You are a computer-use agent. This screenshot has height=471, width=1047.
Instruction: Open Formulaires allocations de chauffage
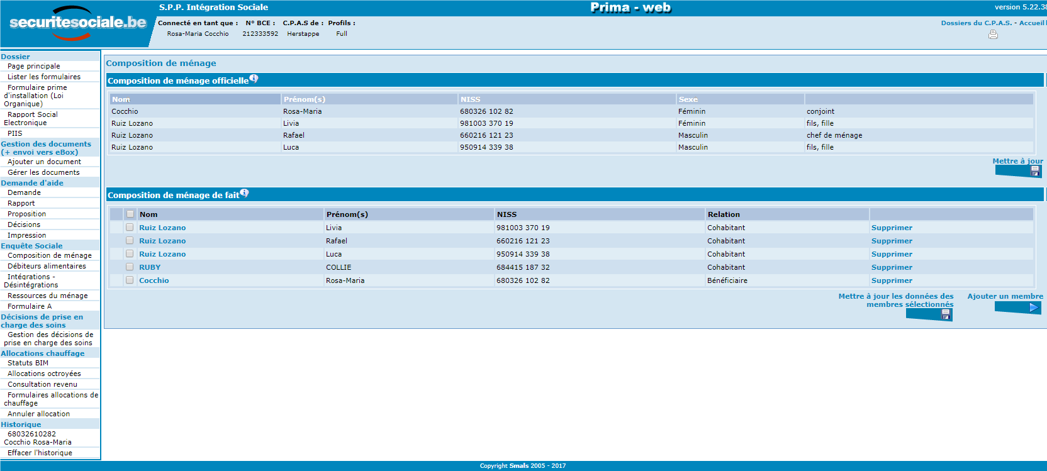tap(51, 399)
